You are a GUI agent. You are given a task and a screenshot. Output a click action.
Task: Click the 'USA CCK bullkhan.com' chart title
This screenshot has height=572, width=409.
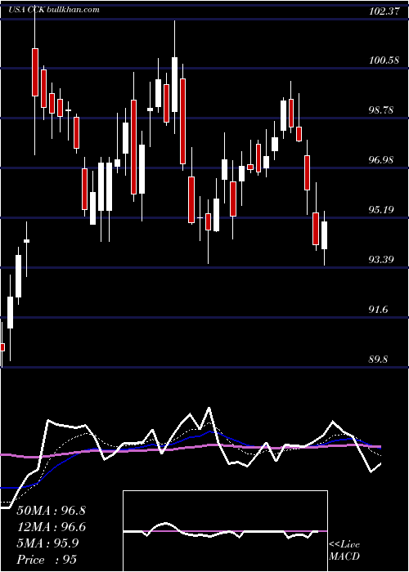point(54,10)
